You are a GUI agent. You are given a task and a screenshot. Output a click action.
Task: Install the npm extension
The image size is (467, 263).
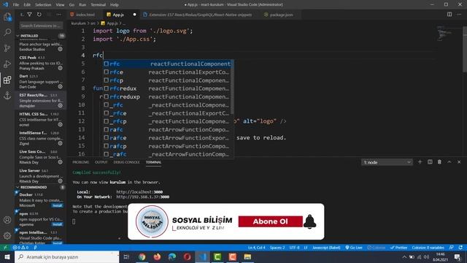[57, 224]
